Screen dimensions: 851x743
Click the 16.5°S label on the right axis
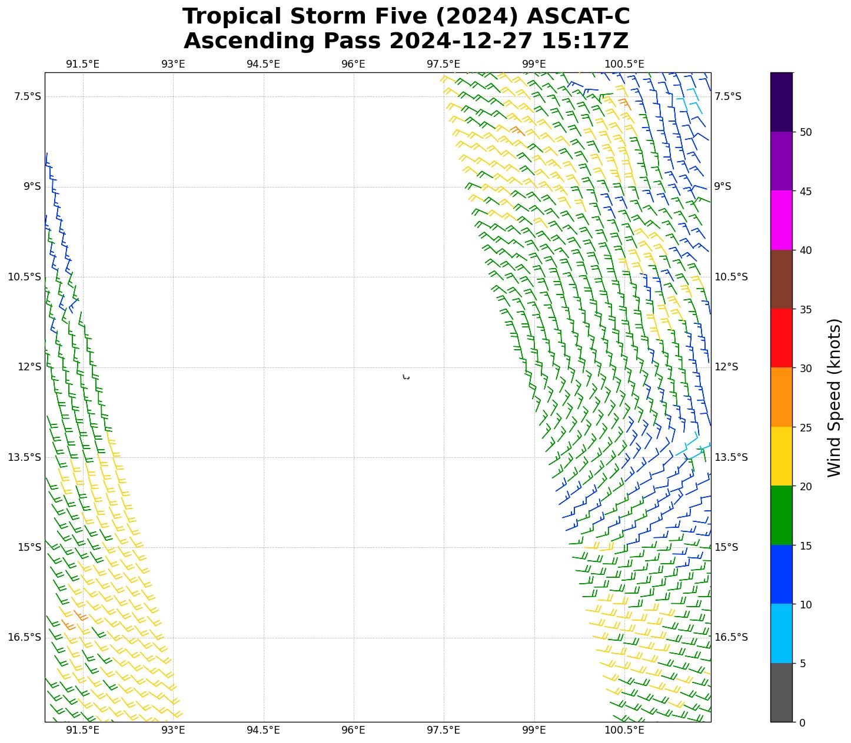[731, 637]
